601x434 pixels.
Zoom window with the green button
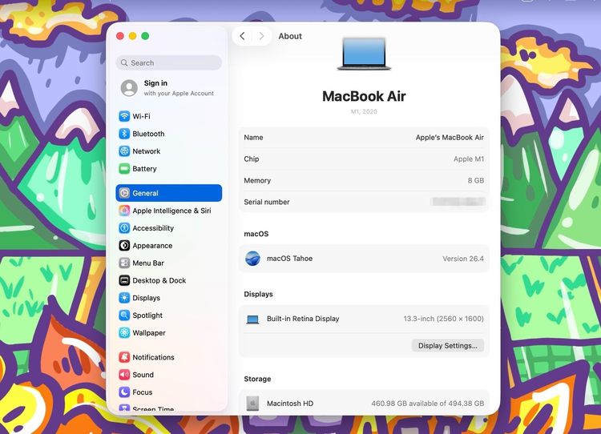[145, 36]
